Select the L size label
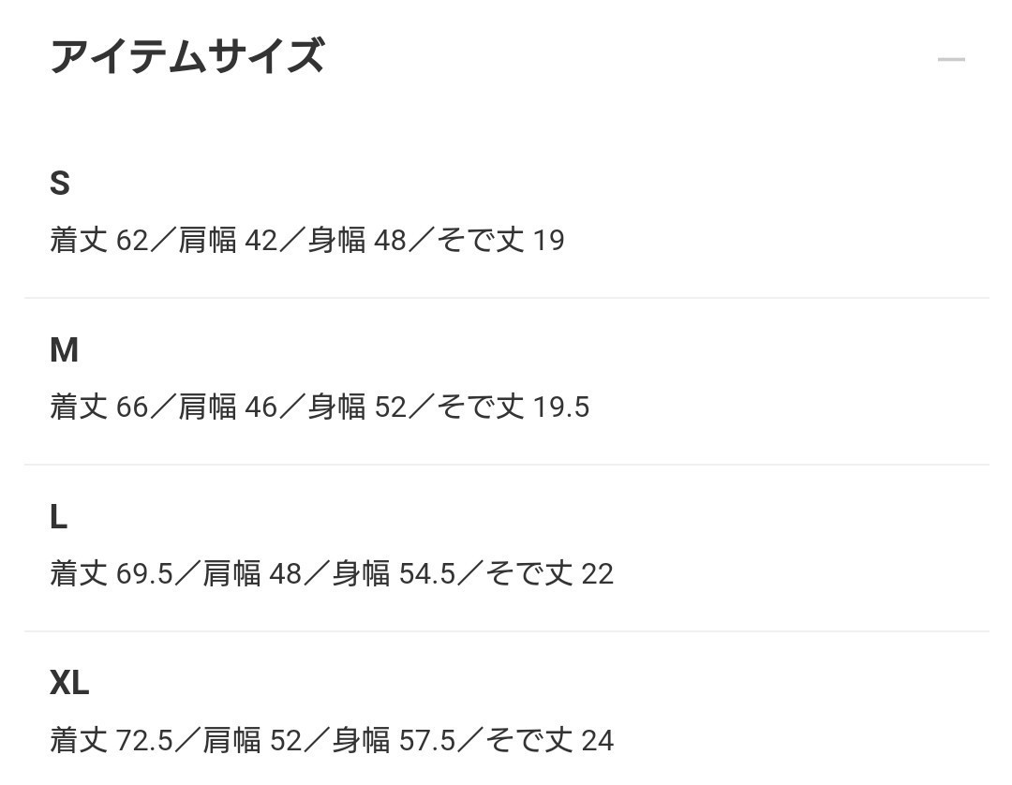This screenshot has width=1012, height=785. [x=58, y=517]
